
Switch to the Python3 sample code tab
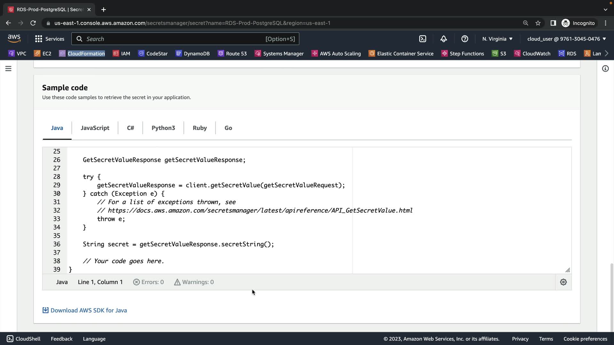(163, 128)
